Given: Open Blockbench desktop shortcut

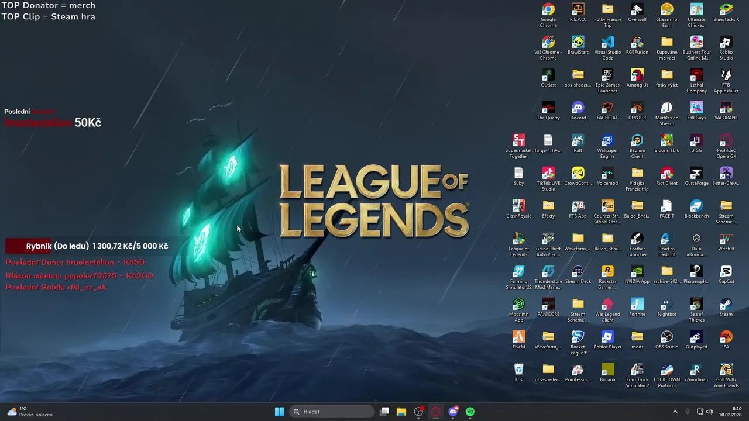Looking at the screenshot, I should [x=696, y=209].
